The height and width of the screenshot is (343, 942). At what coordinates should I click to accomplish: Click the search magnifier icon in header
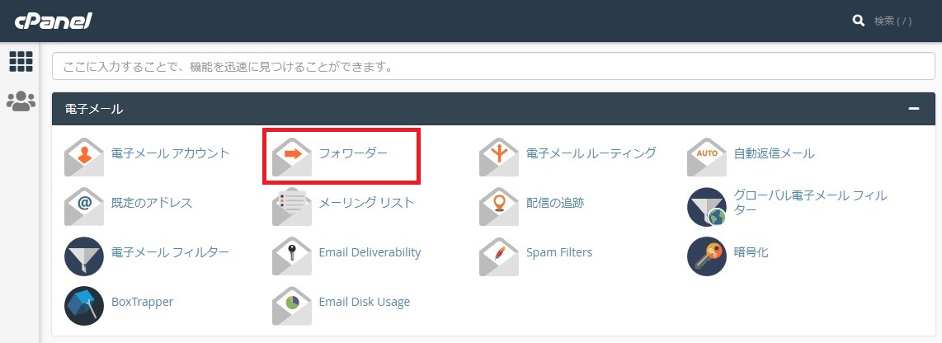click(858, 21)
